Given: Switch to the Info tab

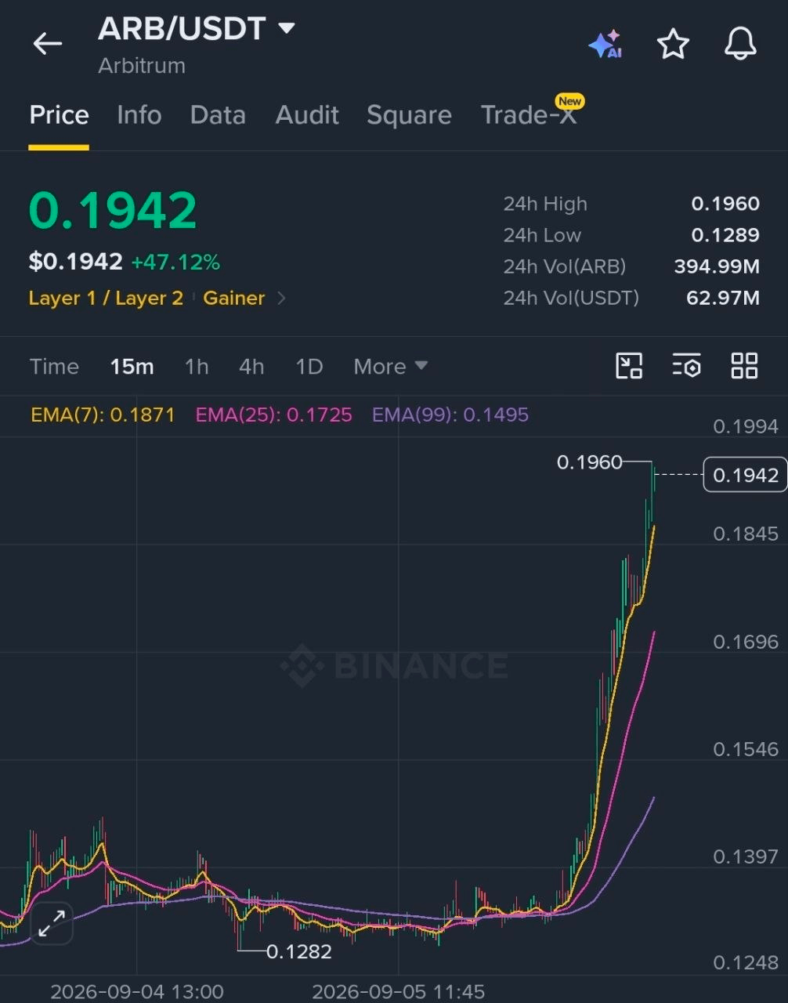Looking at the screenshot, I should (139, 115).
